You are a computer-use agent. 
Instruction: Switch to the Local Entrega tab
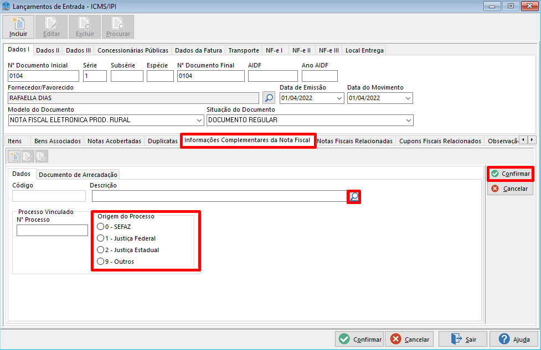[364, 50]
